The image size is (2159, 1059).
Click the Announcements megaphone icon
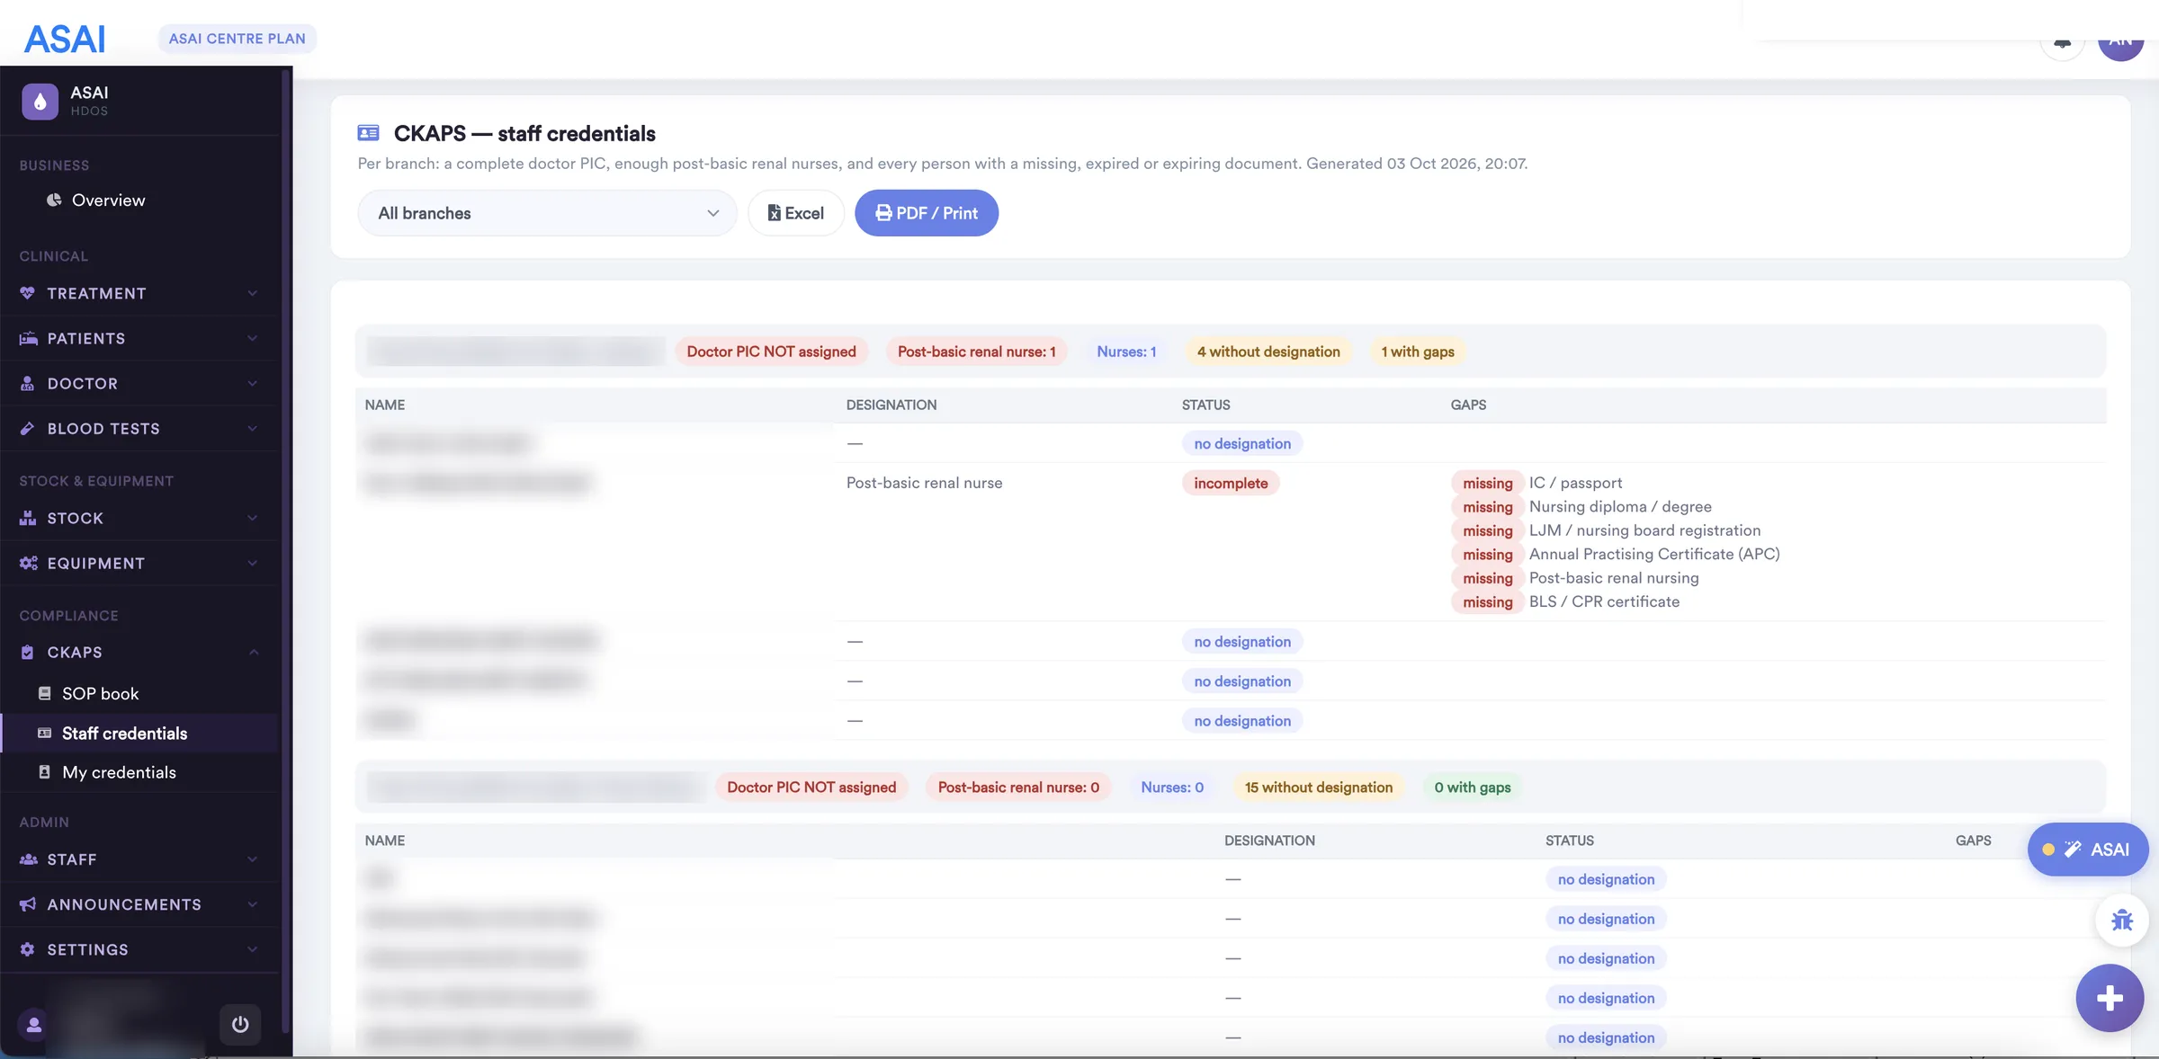(28, 904)
